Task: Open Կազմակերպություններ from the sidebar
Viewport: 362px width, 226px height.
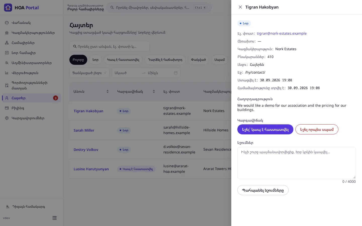Action: tap(31, 33)
